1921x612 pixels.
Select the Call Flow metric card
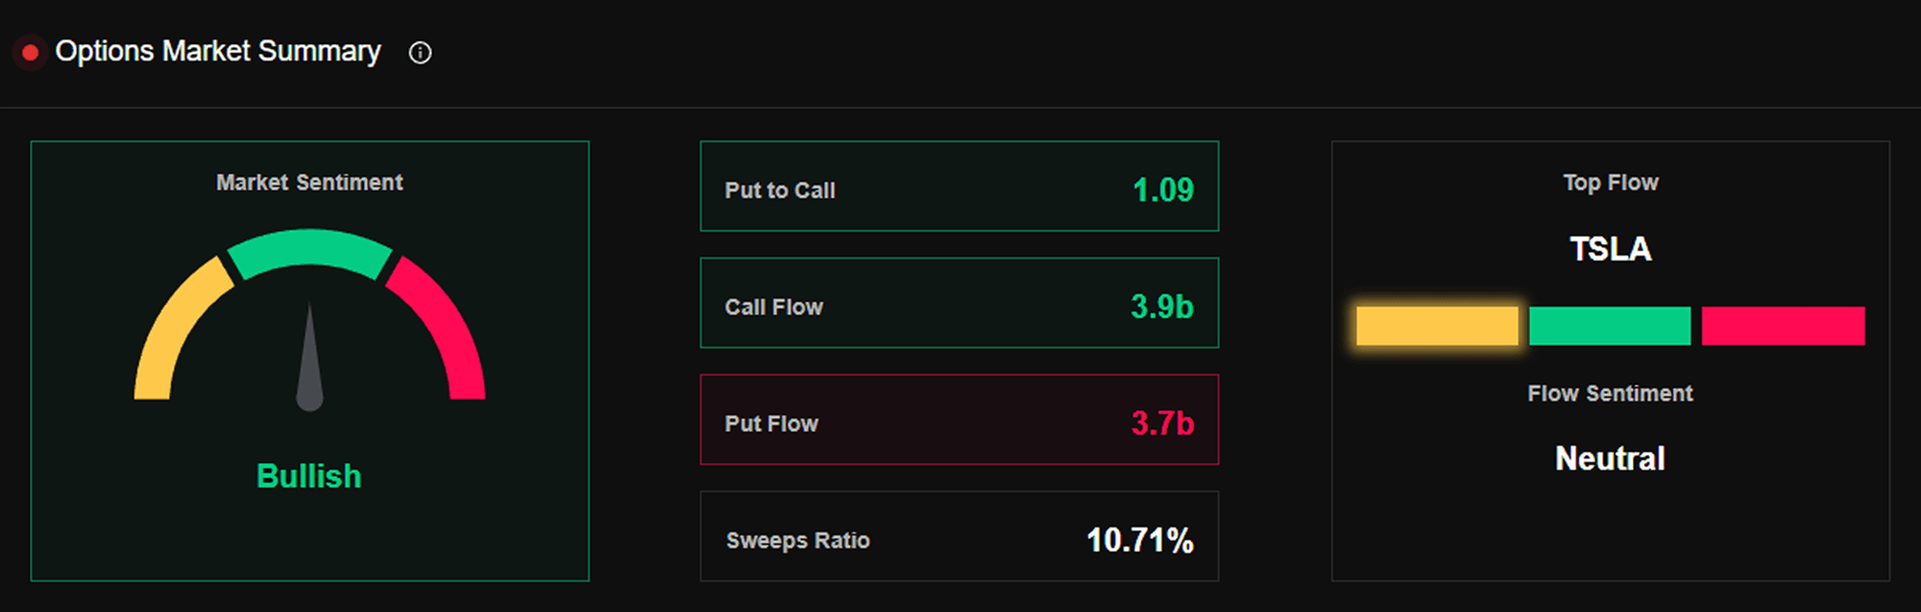[x=960, y=303]
